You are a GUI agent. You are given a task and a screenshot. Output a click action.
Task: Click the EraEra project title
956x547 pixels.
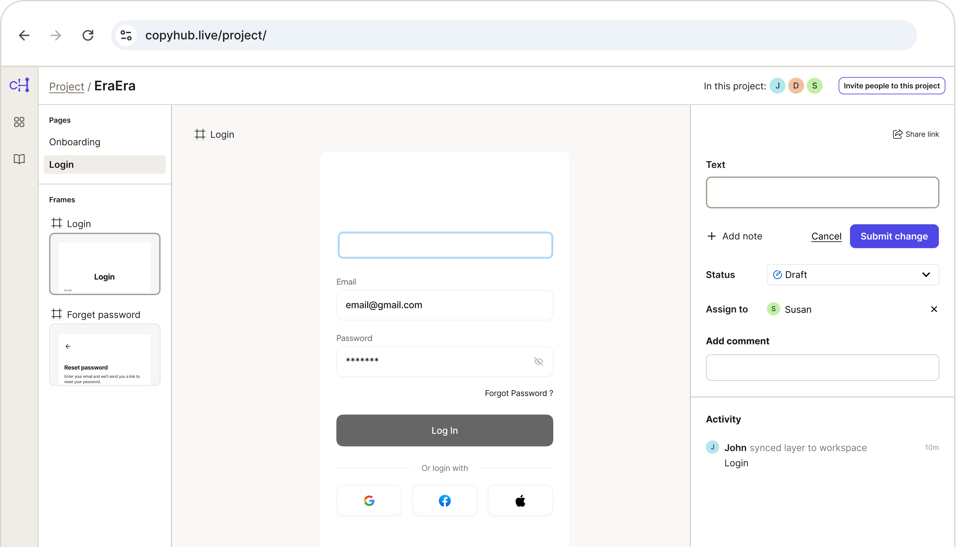115,86
